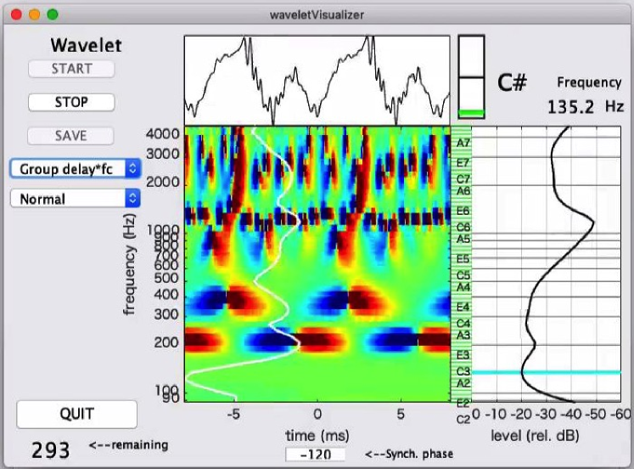
Task: Click the SAVE button
Action: pyautogui.click(x=71, y=135)
